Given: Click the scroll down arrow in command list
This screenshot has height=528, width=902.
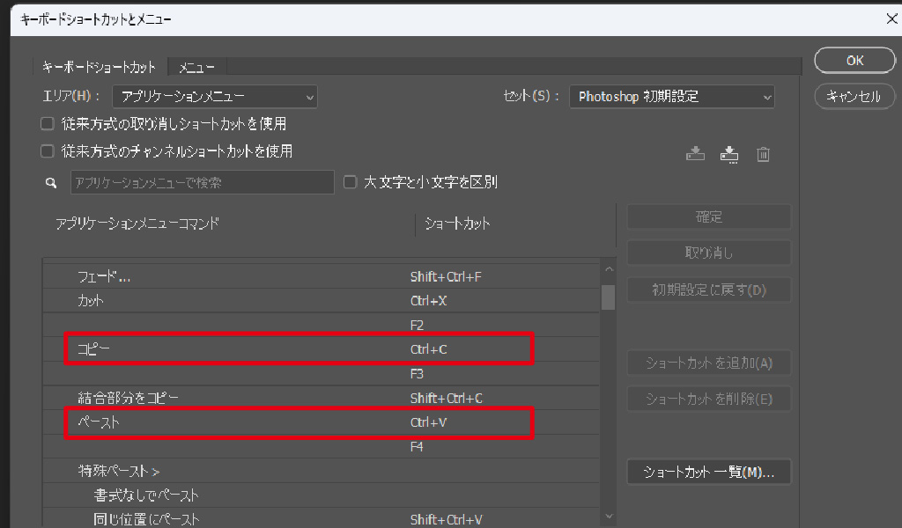Looking at the screenshot, I should pos(608,517).
